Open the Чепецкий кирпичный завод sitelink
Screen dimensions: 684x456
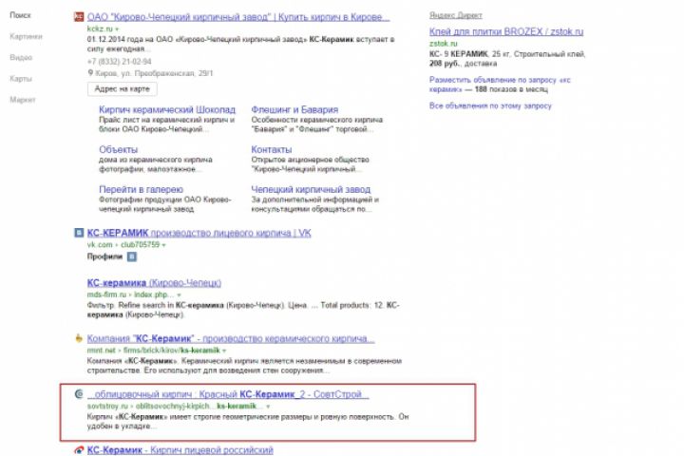311,189
